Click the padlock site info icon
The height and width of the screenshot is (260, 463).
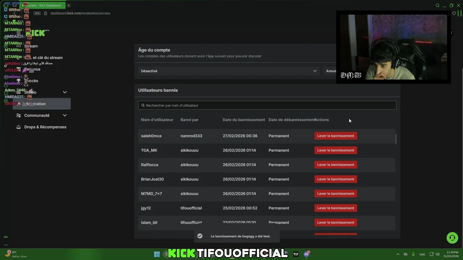pos(45,13)
